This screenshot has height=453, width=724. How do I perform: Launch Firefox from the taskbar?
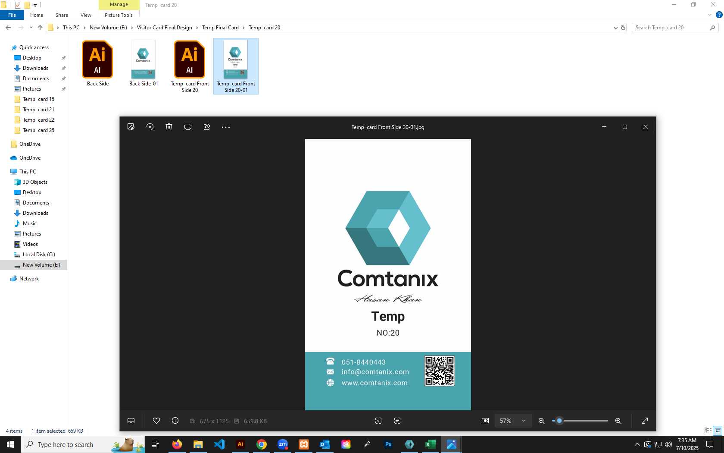(x=177, y=444)
